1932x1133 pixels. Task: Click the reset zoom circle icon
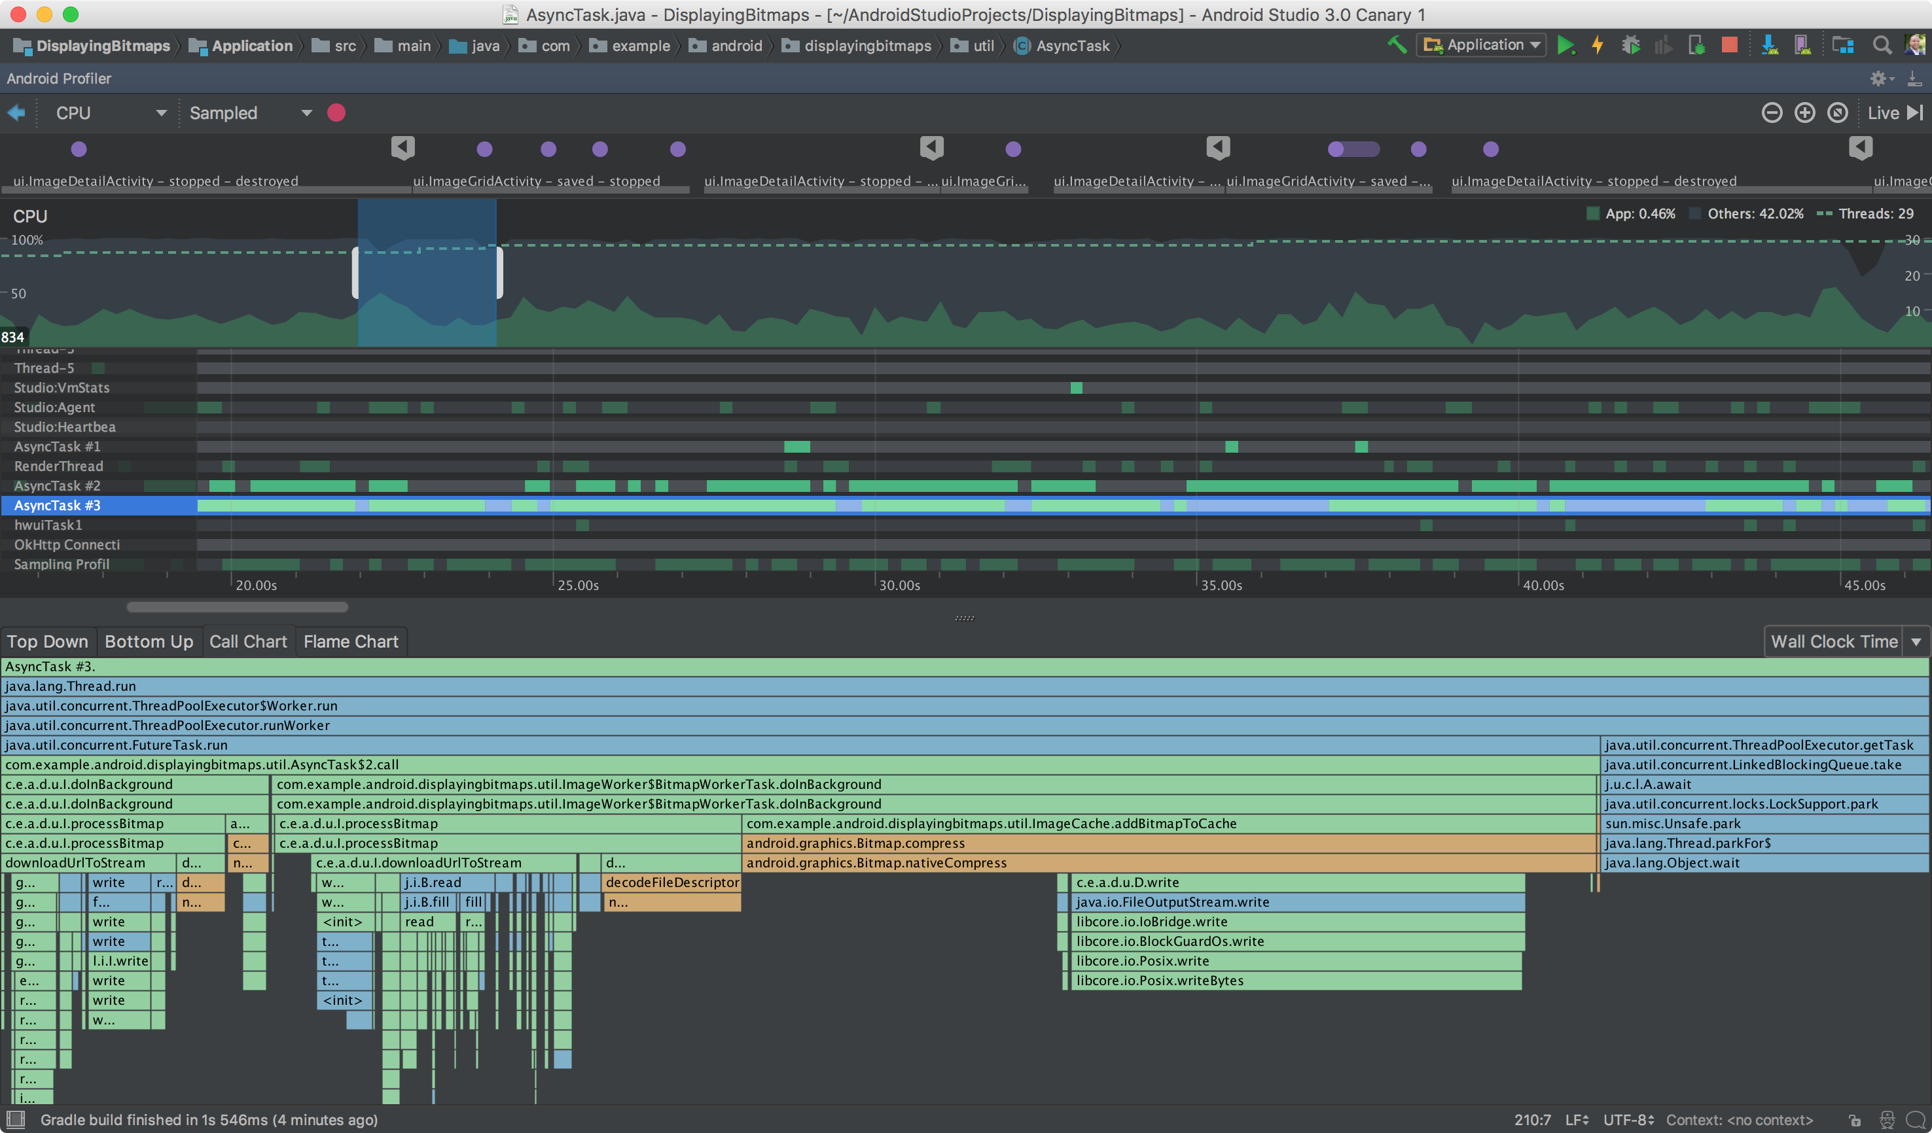point(1838,113)
